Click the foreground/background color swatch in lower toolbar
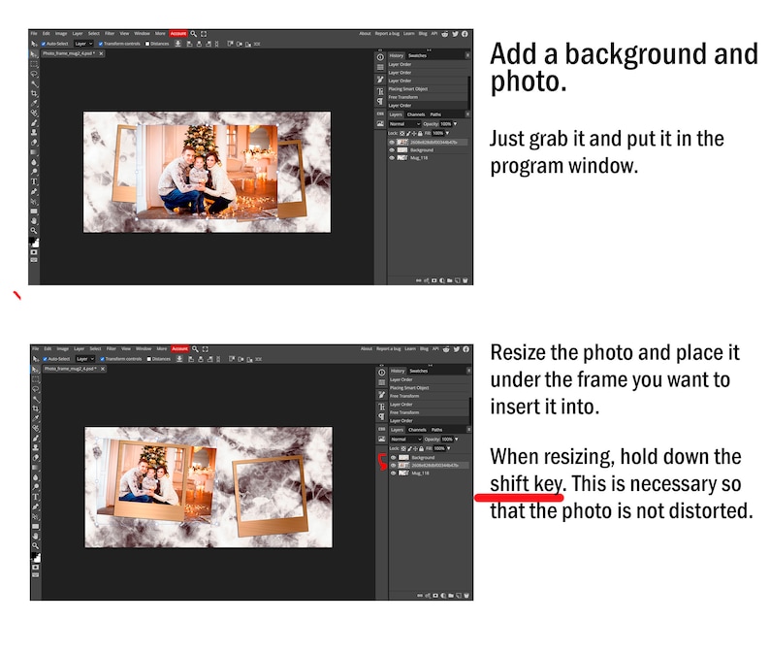 tap(35, 557)
